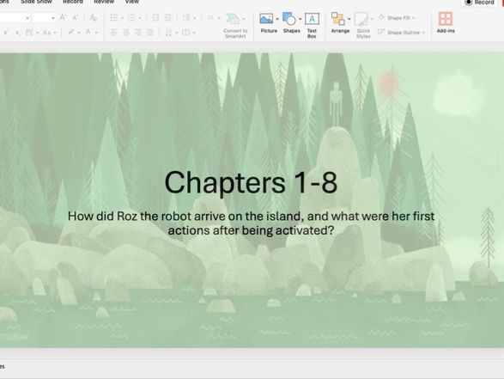504x379 pixels.
Task: Open the View tab
Action: click(131, 2)
